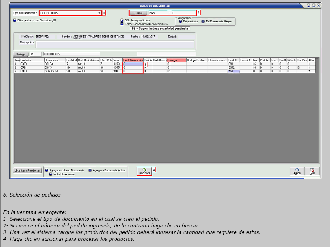Click the Salir exit icon button

pos(312,171)
